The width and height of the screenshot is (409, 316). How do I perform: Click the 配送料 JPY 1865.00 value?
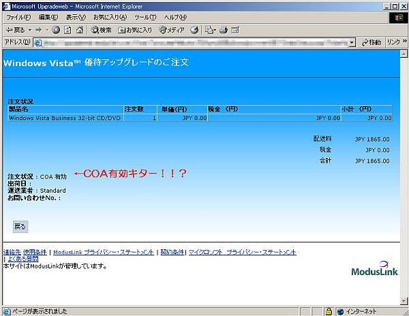click(x=372, y=140)
